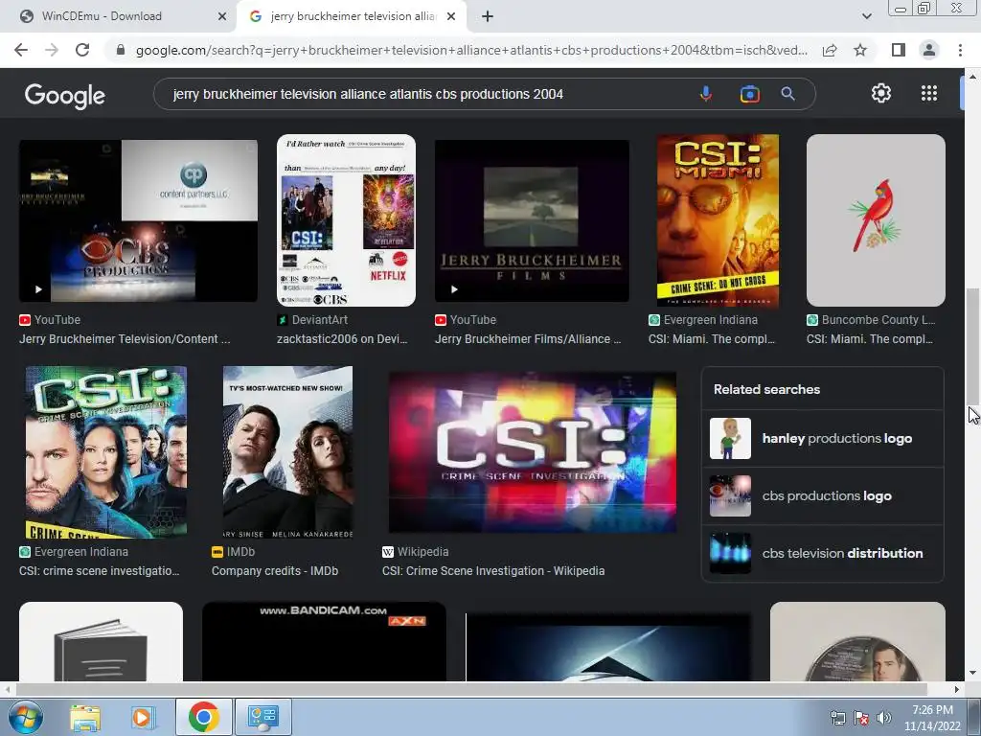Click the horizontal scrollbar right arrow
Image resolution: width=981 pixels, height=736 pixels.
[x=957, y=689]
